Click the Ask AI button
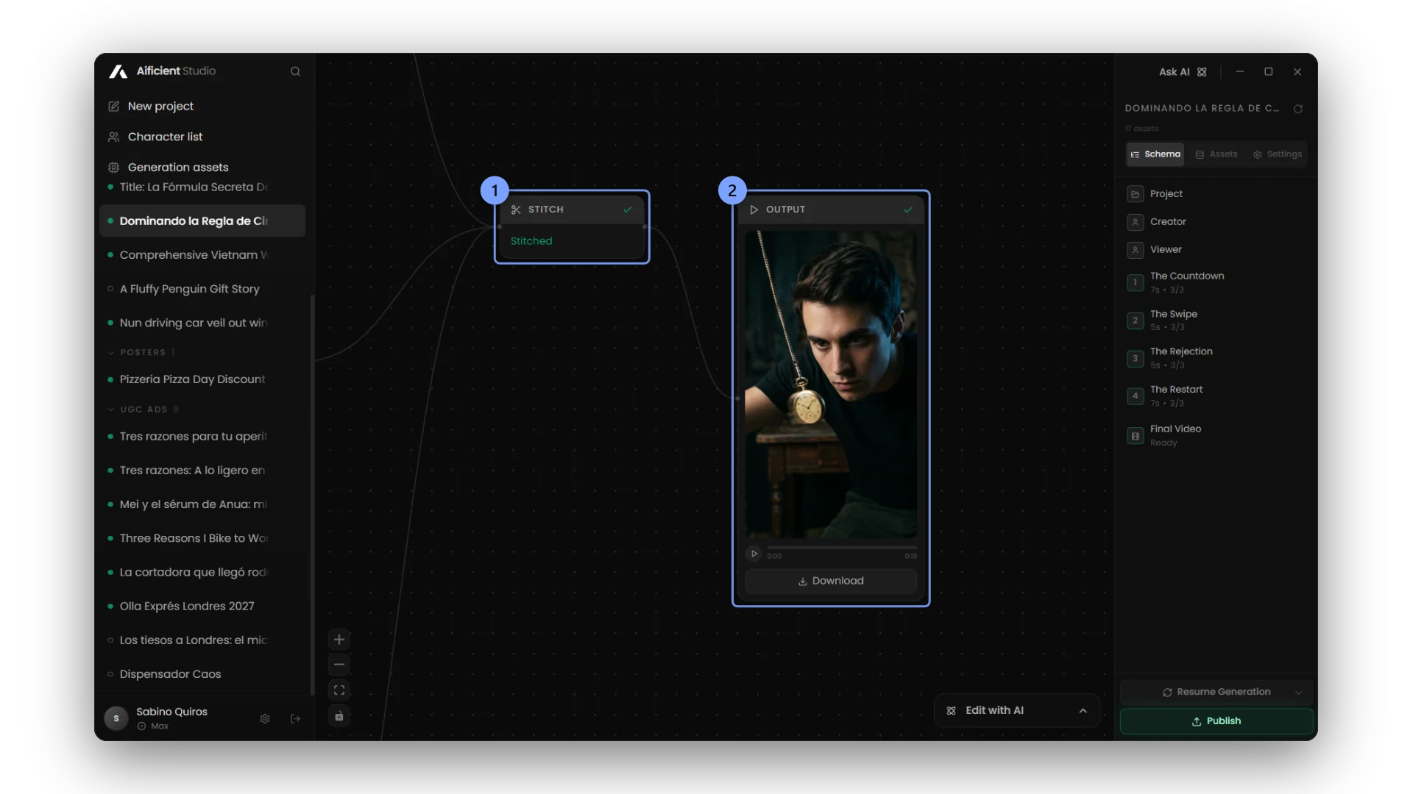This screenshot has height=794, width=1413. [x=1183, y=72]
